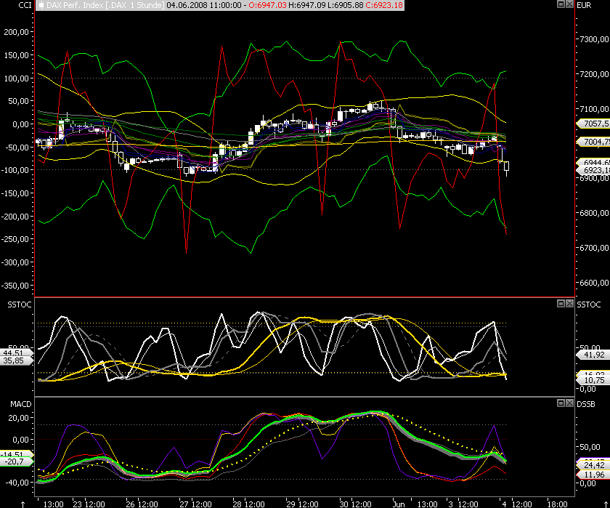This screenshot has width=610, height=508.
Task: Close the MACD indicator panel
Action: (x=569, y=403)
